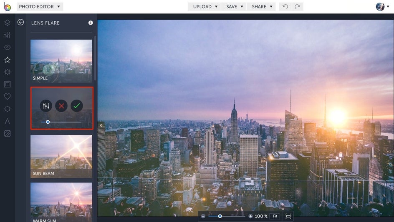Apply the effect with green checkmark
This screenshot has height=222, width=394.
(x=77, y=106)
